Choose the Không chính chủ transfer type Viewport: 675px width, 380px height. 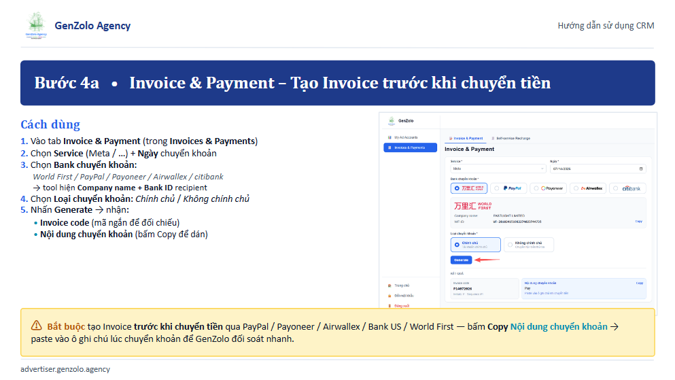[x=529, y=245]
